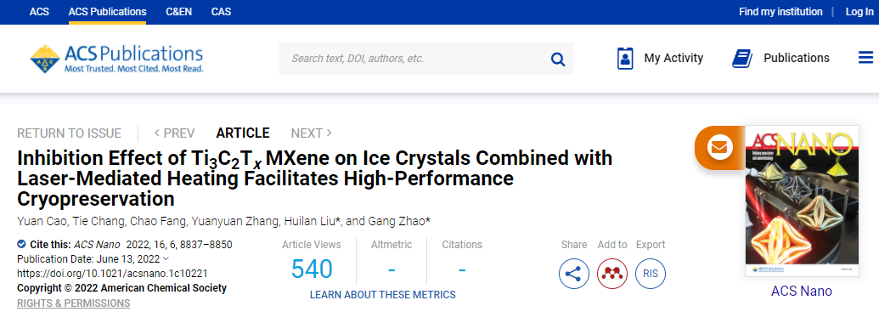Open Publications book icon

pos(742,59)
